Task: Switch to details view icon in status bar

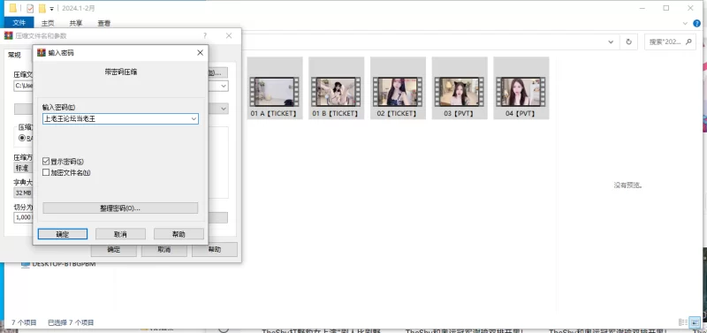Action: click(683, 322)
